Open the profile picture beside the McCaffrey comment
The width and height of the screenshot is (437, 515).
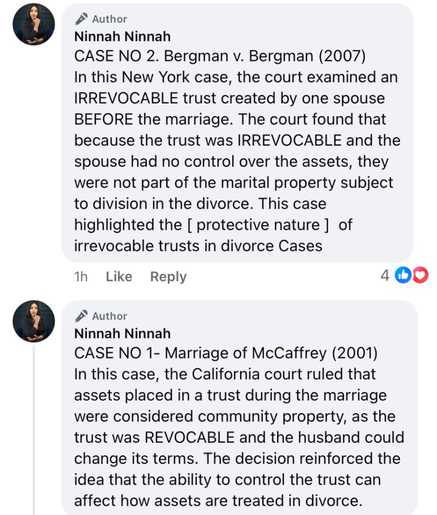(34, 321)
